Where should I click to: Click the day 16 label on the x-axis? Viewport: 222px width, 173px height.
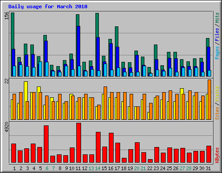[111, 168]
